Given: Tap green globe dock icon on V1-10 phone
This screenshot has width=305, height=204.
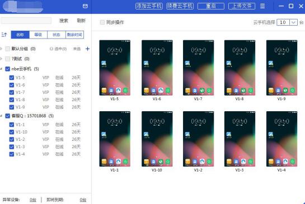Looking at the screenshot, I should coord(161,162).
